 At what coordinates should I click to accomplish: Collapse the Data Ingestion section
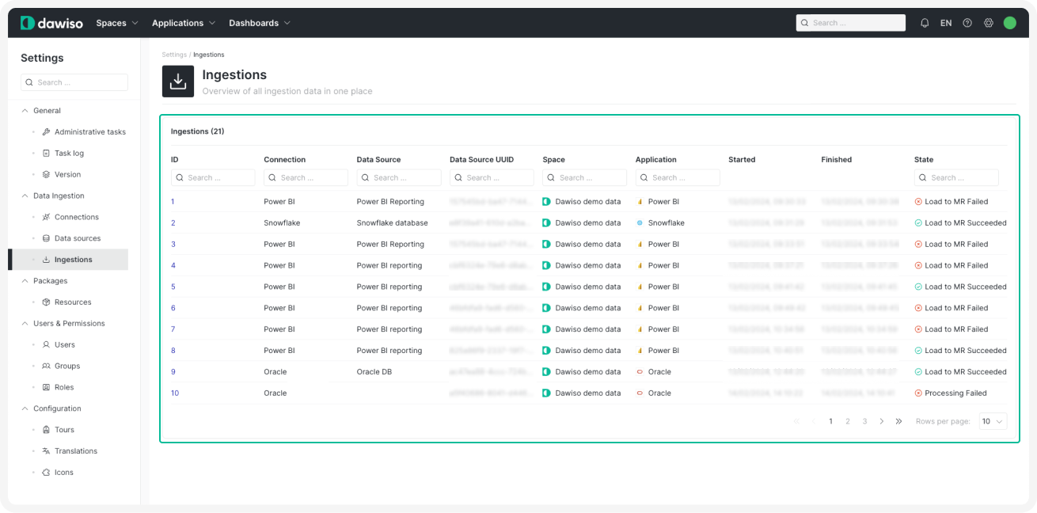click(25, 196)
